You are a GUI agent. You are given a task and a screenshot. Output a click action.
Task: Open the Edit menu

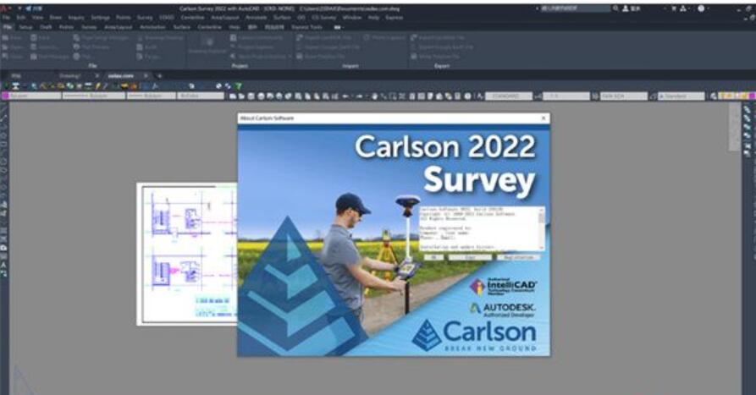(x=20, y=18)
